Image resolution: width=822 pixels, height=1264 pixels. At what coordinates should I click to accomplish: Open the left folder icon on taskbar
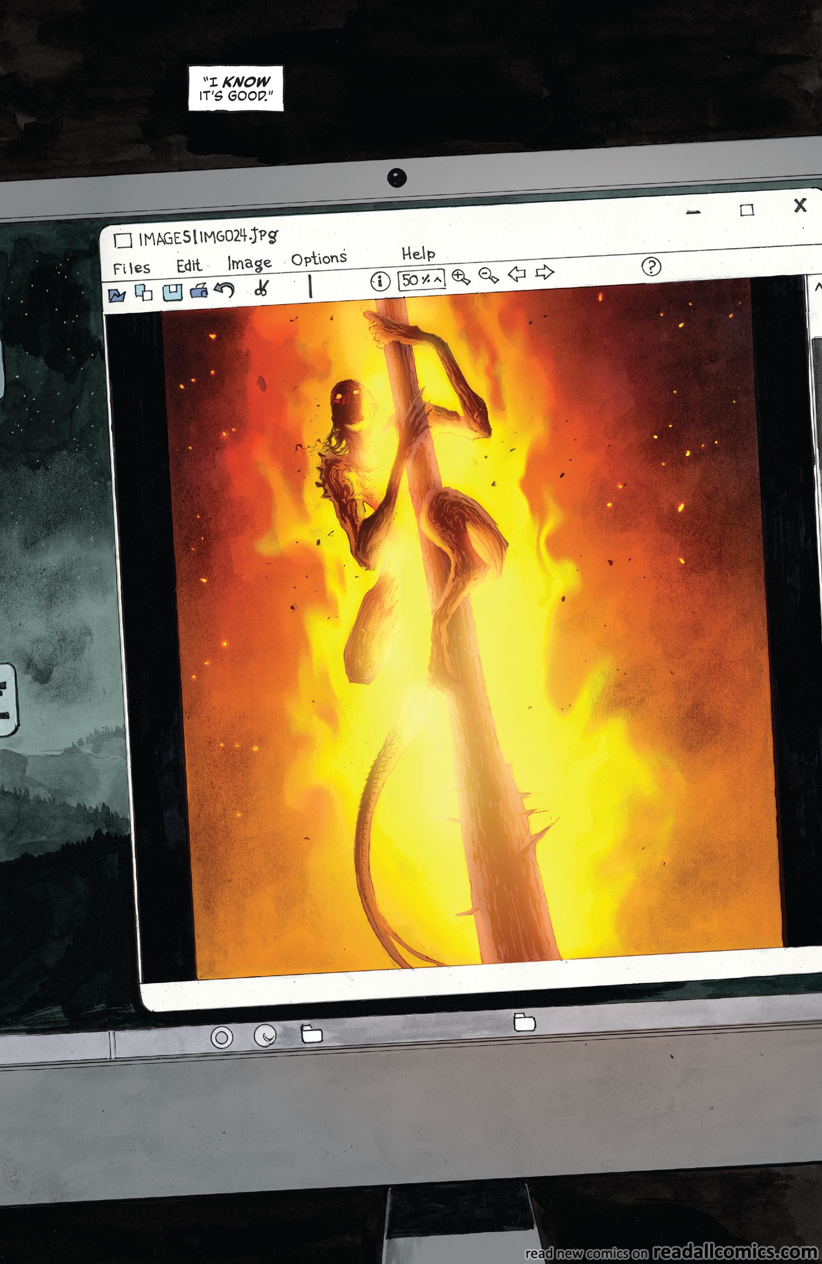pyautogui.click(x=312, y=1033)
